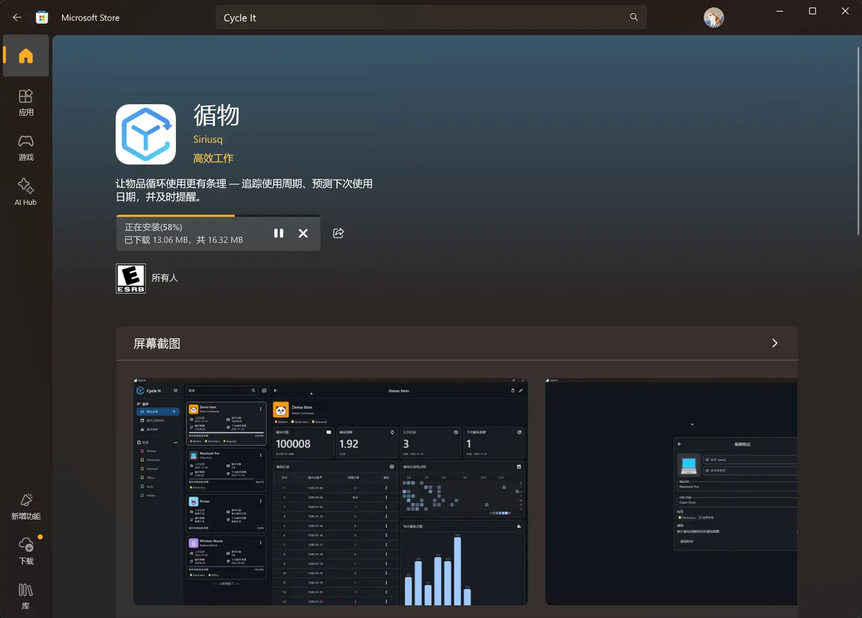Click the Microsoft Store logo icon

[x=42, y=17]
